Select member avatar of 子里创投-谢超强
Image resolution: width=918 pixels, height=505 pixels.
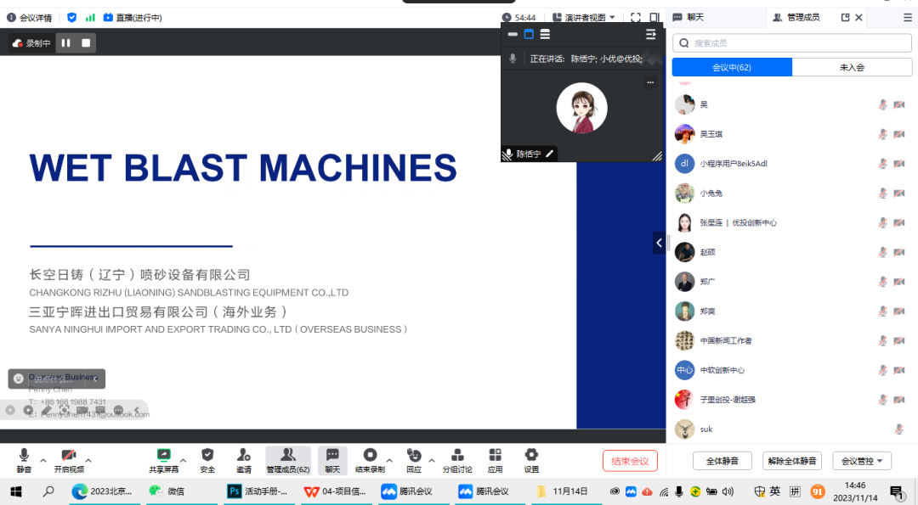(x=684, y=400)
